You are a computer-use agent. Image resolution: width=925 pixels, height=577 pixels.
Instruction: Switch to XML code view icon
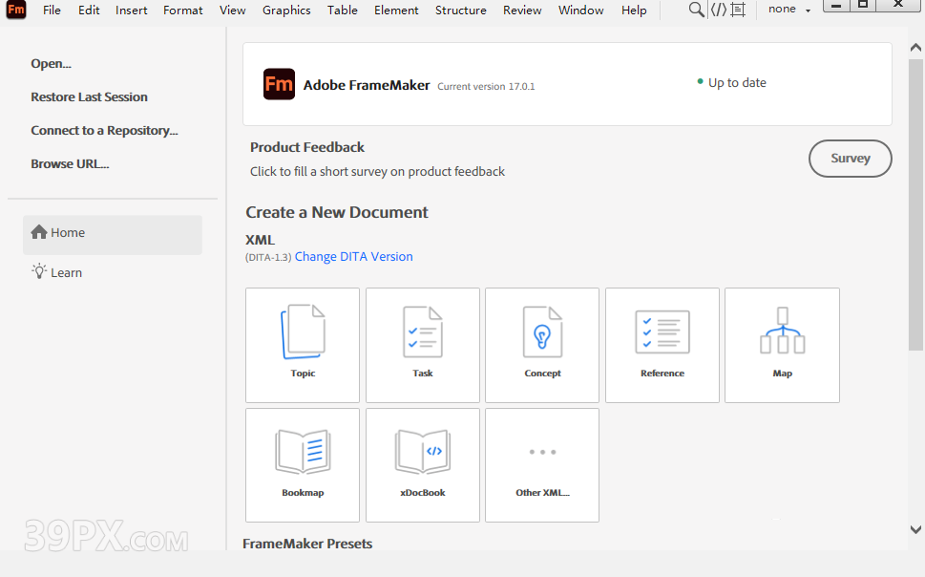point(719,10)
